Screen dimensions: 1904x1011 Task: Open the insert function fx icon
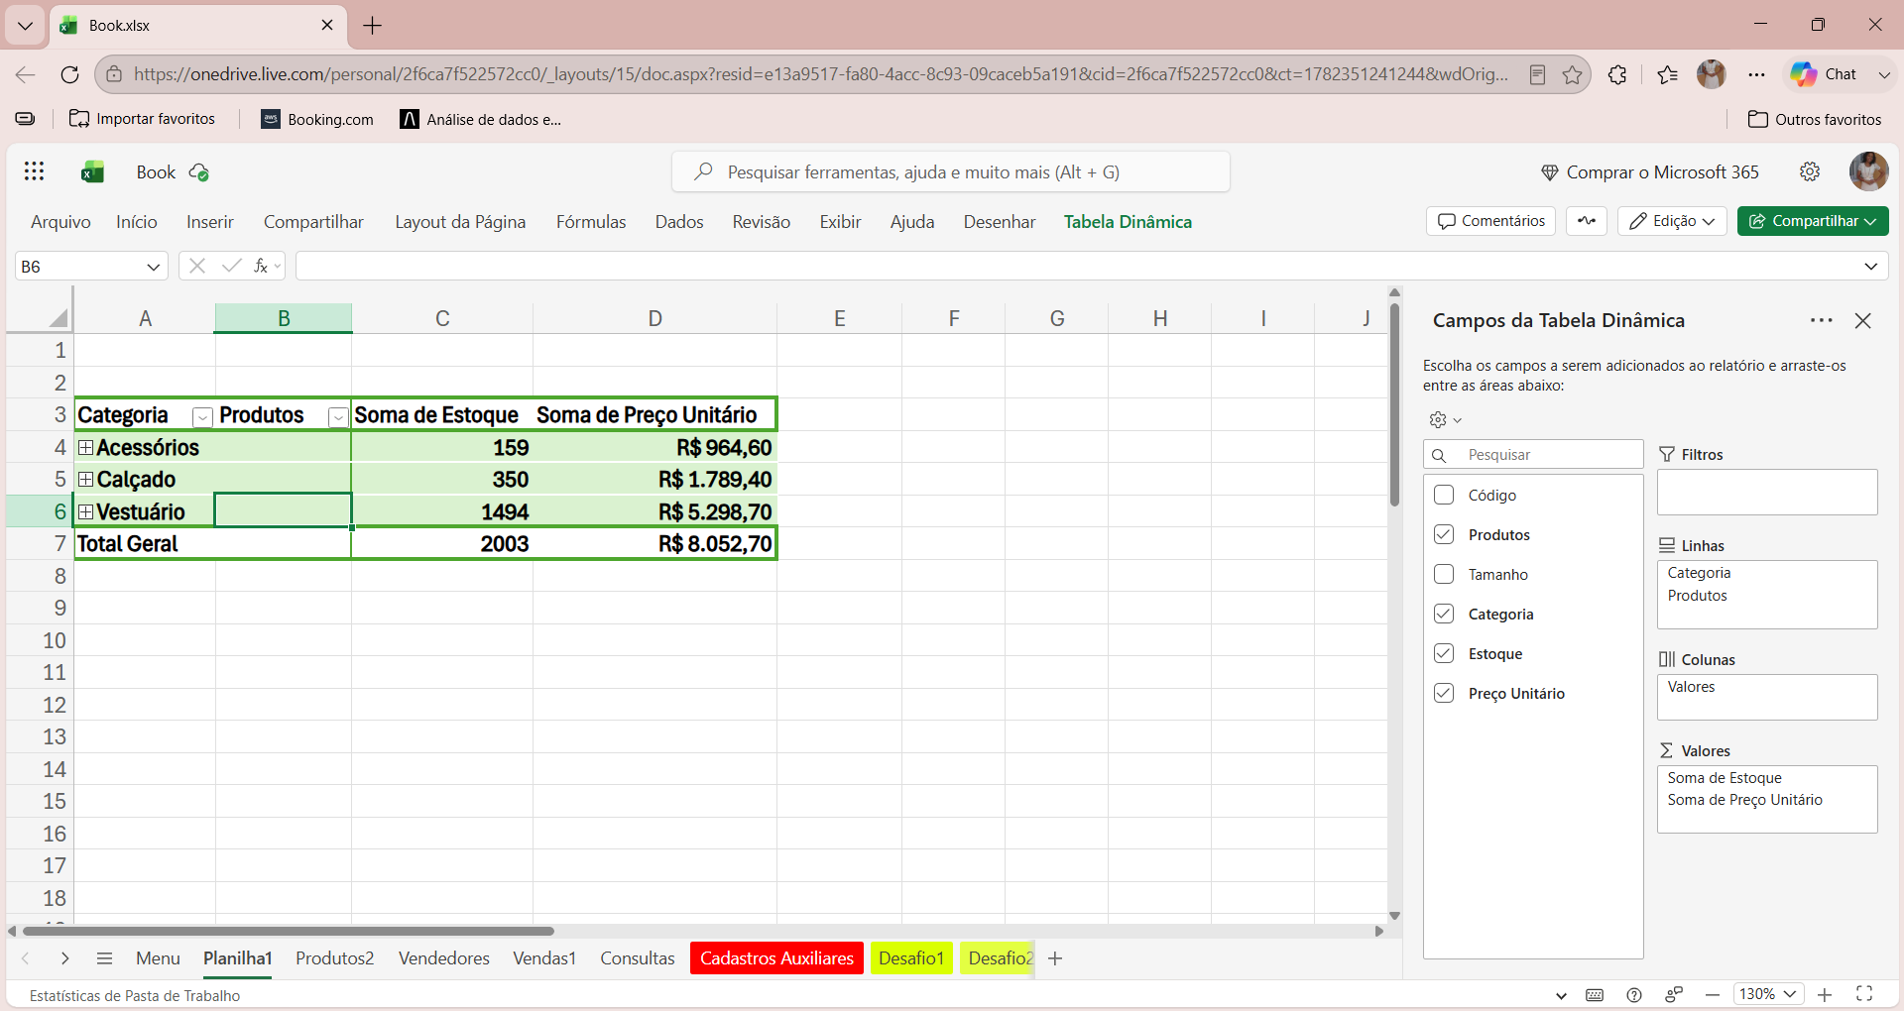point(261,266)
